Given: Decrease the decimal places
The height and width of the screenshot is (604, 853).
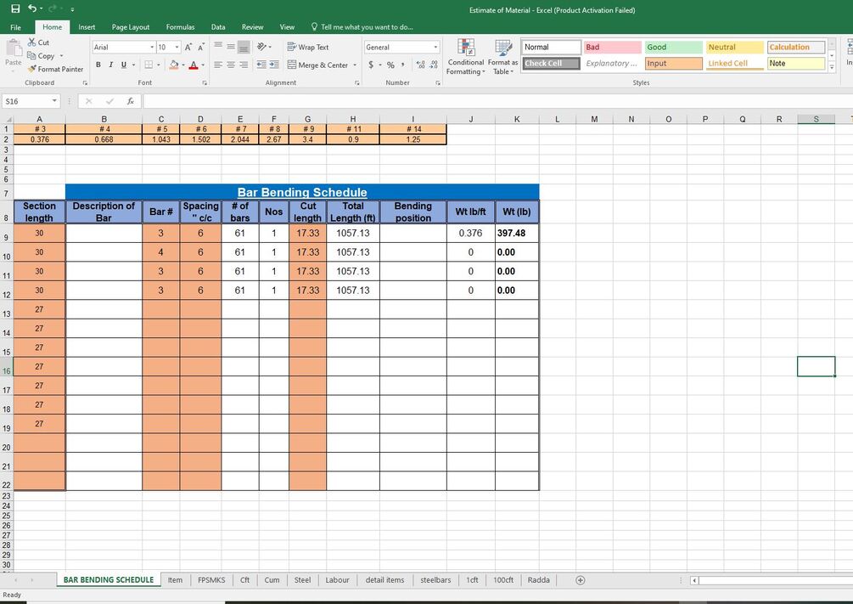Looking at the screenshot, I should tap(434, 65).
